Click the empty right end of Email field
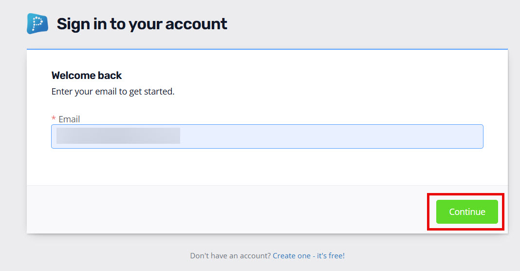This screenshot has width=520, height=271. click(332, 136)
